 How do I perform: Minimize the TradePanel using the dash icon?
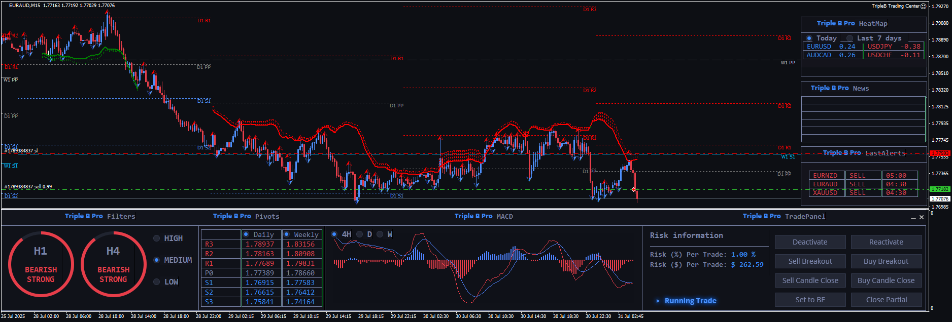pyautogui.click(x=913, y=218)
